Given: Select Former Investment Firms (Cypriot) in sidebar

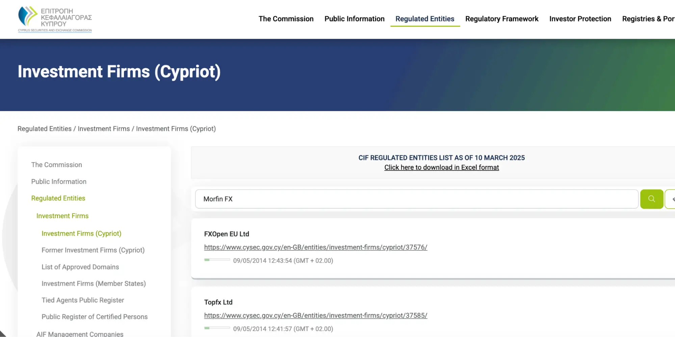Looking at the screenshot, I should coord(93,250).
